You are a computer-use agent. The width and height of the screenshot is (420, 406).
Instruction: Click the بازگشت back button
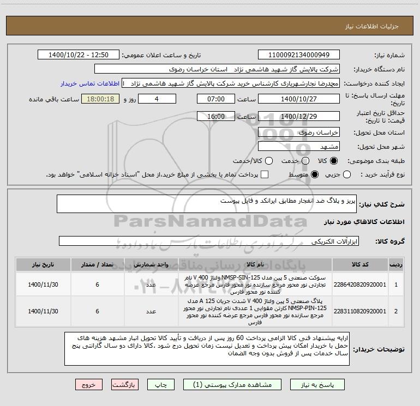point(125,385)
